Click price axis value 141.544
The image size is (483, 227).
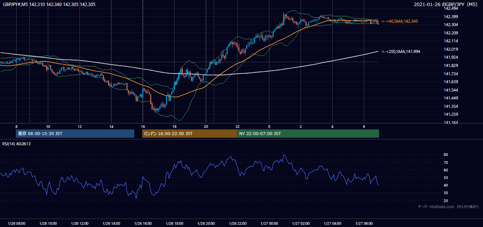coord(450,90)
